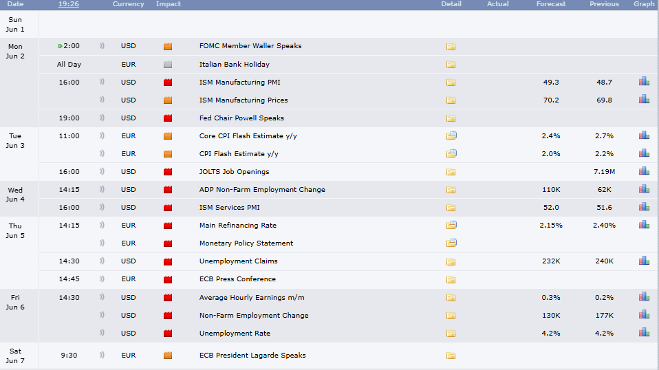Viewport: 659px width, 370px height.
Task: Open the Monetary Policy Statement detail folder
Action: [451, 243]
